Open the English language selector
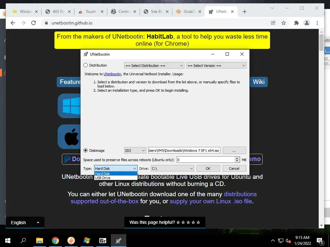330x247 pixels. [25, 223]
